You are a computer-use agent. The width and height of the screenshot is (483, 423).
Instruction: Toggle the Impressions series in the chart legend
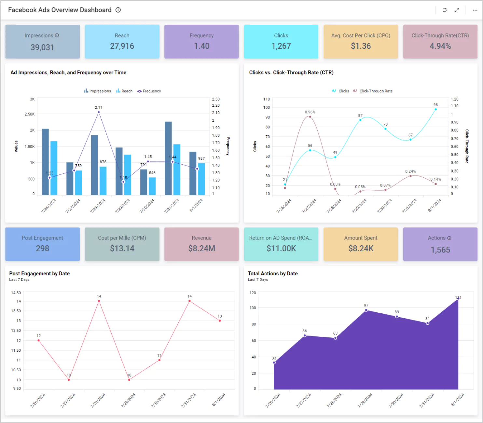[x=97, y=91]
